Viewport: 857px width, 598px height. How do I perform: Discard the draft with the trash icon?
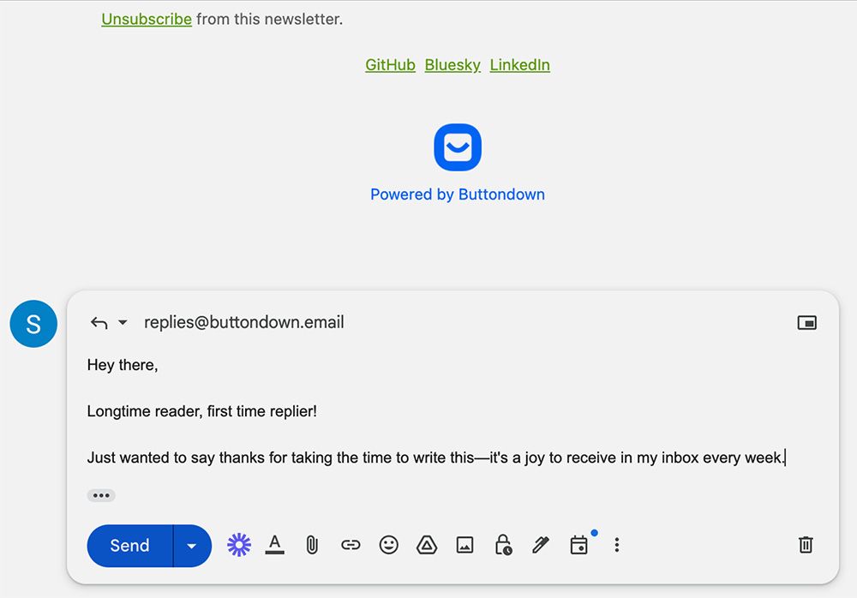tap(806, 545)
